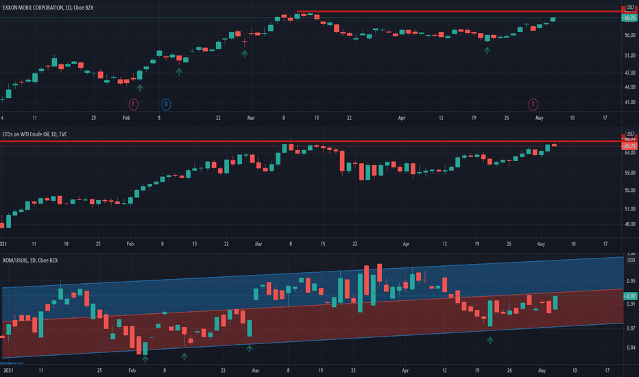Select the lower blue channel line in XOM/USOIL pane
Screen dimensions: 639x377
313,340
